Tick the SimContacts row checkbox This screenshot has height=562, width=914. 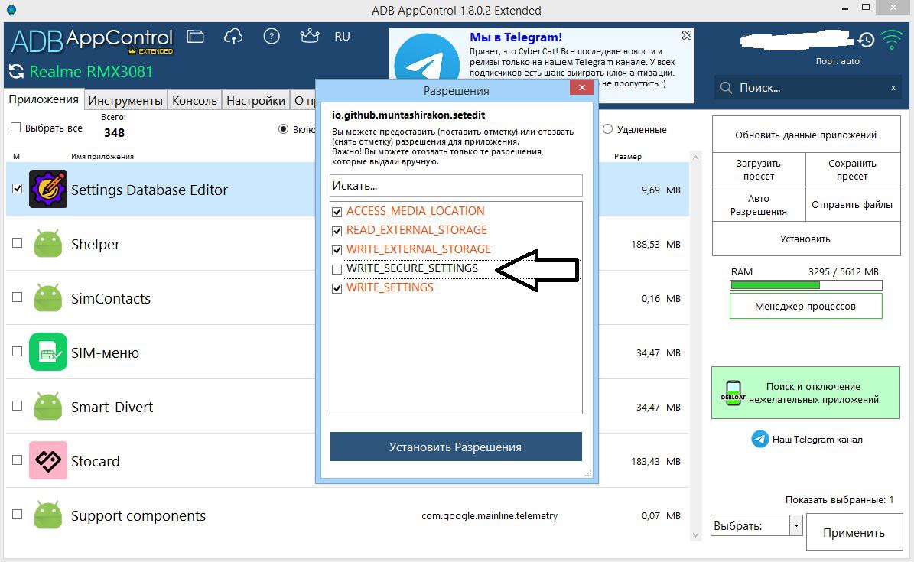[17, 297]
